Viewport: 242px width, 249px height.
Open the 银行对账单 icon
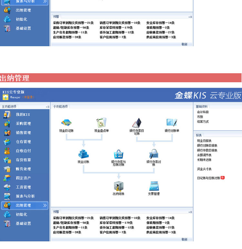(x=172, y=123)
